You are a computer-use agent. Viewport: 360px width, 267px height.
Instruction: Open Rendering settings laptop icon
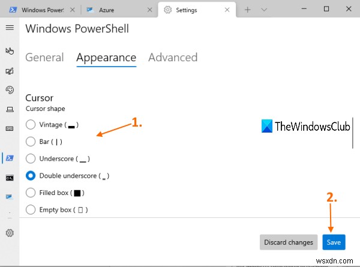pyautogui.click(x=10, y=109)
